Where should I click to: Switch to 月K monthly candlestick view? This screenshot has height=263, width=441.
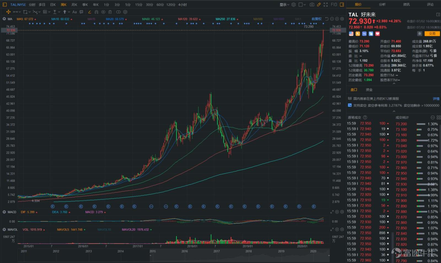pyautogui.click(x=74, y=5)
